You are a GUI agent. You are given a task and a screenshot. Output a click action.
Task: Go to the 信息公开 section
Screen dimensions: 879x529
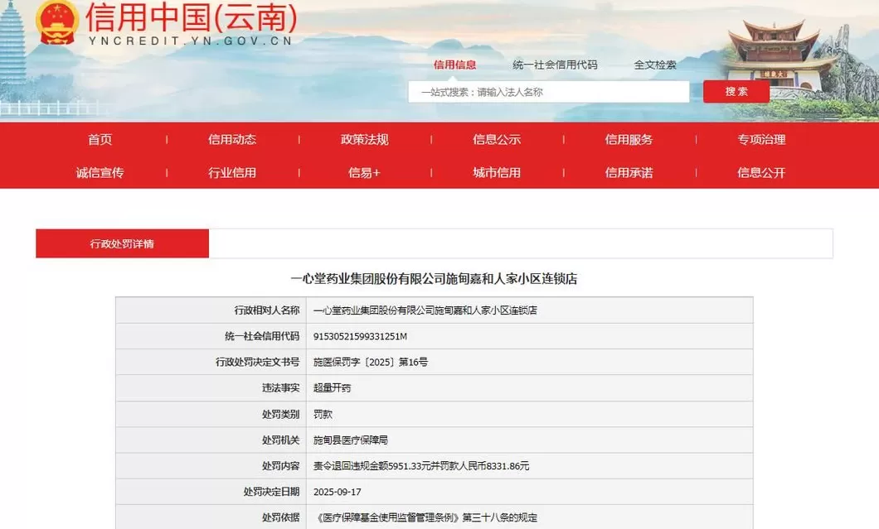[x=761, y=173]
